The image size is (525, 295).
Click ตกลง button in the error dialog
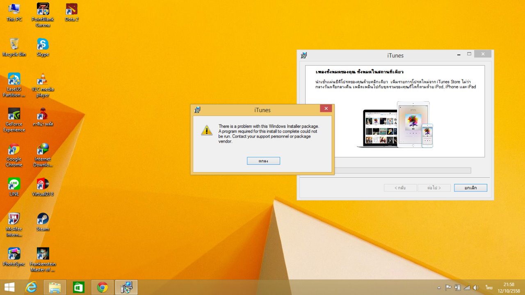click(263, 161)
